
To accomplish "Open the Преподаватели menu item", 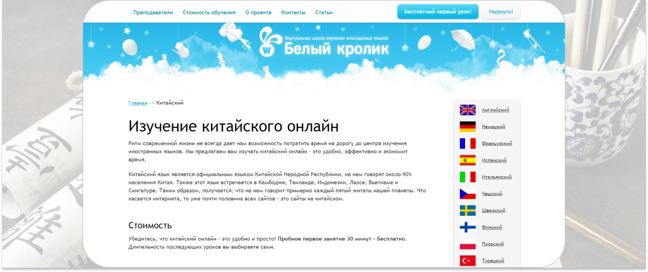I will [x=153, y=12].
